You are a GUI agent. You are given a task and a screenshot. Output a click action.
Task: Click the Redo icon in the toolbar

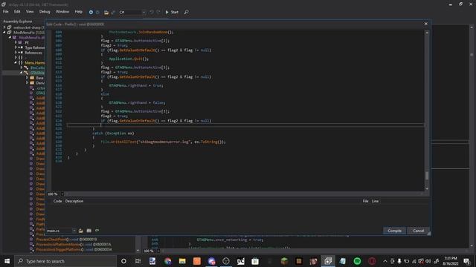(158, 12)
